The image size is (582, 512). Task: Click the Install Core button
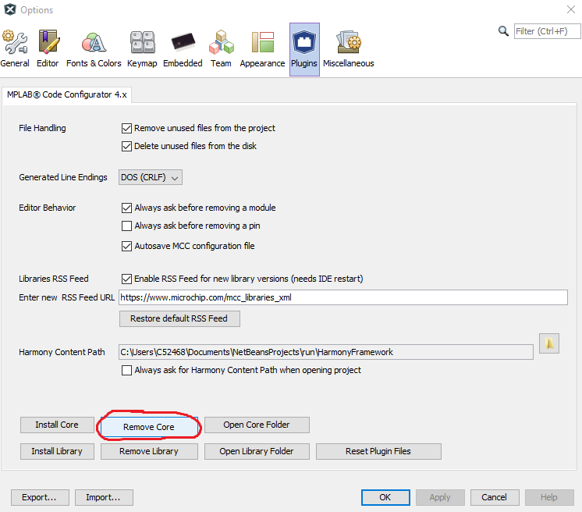click(x=57, y=425)
